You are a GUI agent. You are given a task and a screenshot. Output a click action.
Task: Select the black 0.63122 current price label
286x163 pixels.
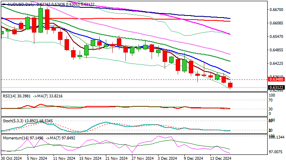click(x=276, y=88)
